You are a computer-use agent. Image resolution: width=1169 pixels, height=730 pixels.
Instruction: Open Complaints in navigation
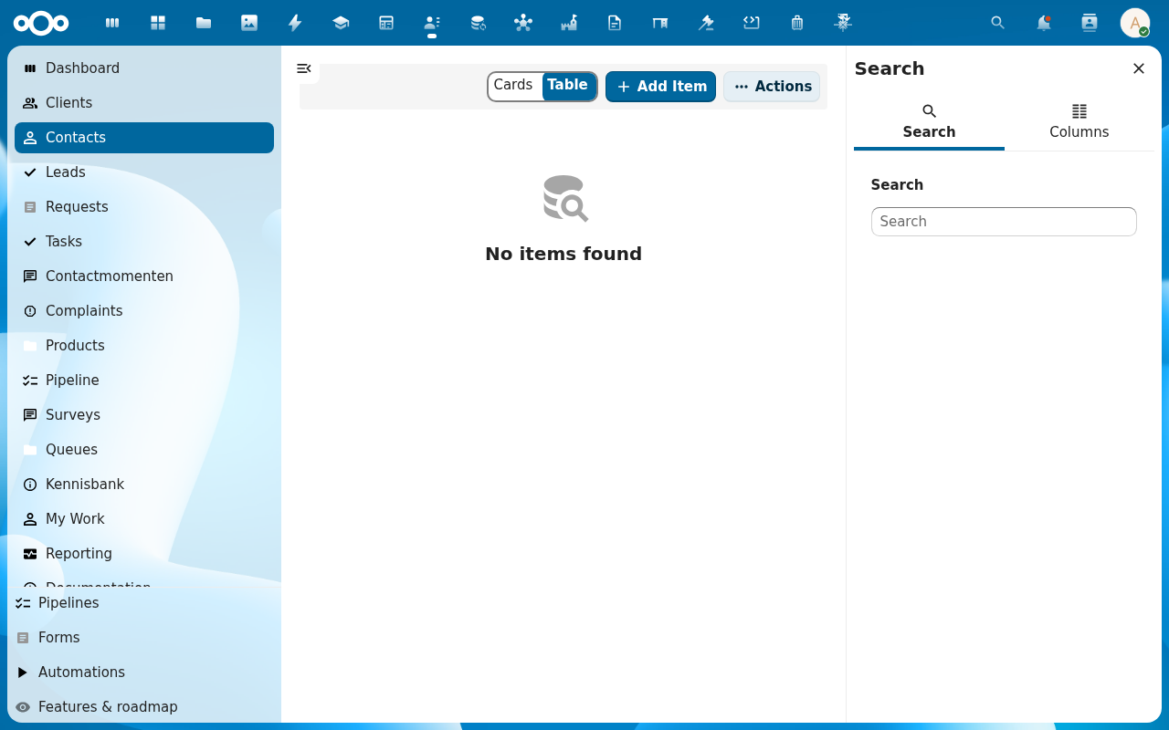(144, 311)
